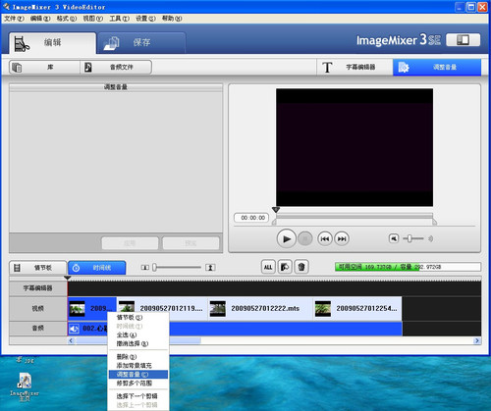Choose 情节板 in the context menu
The image size is (491, 411).
click(137, 318)
